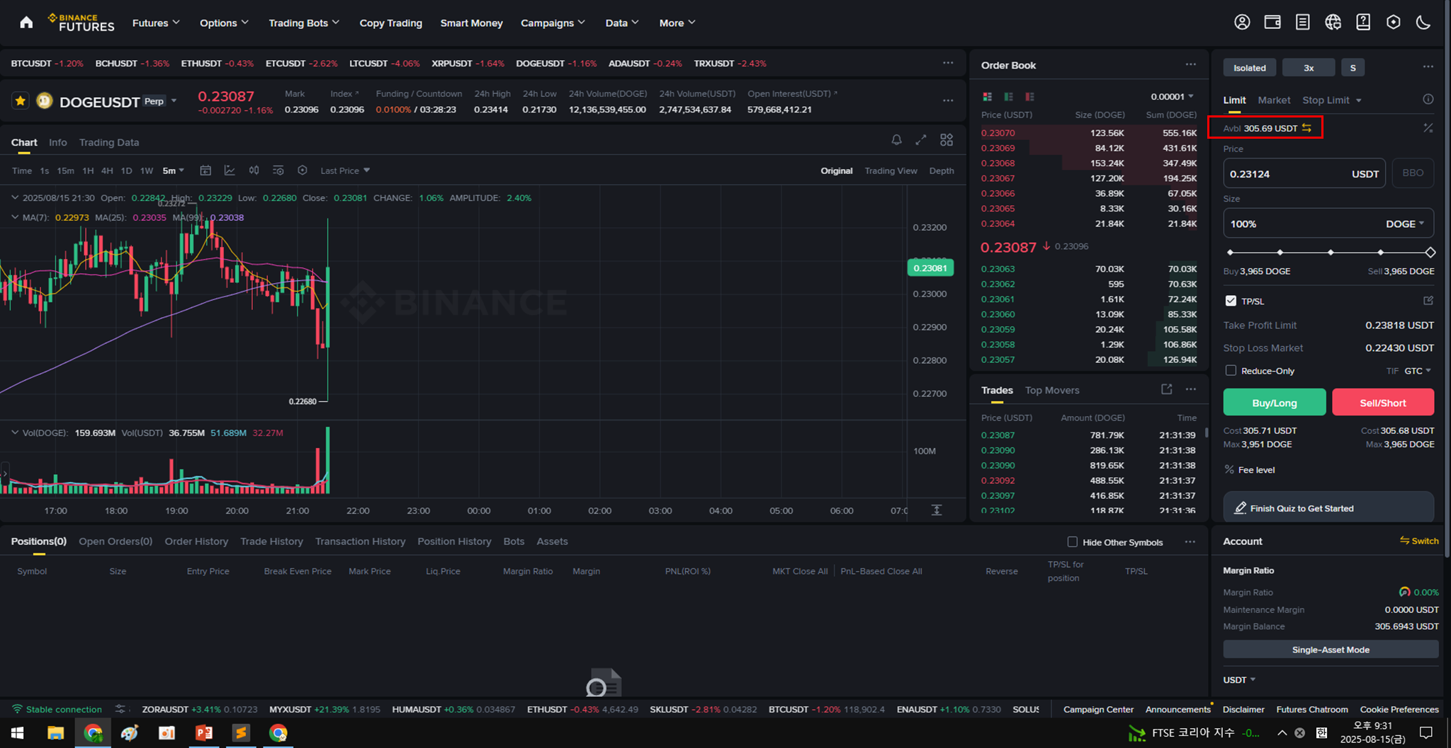Uncheck the TP/SL checkbox
Image resolution: width=1451 pixels, height=748 pixels.
pos(1231,301)
